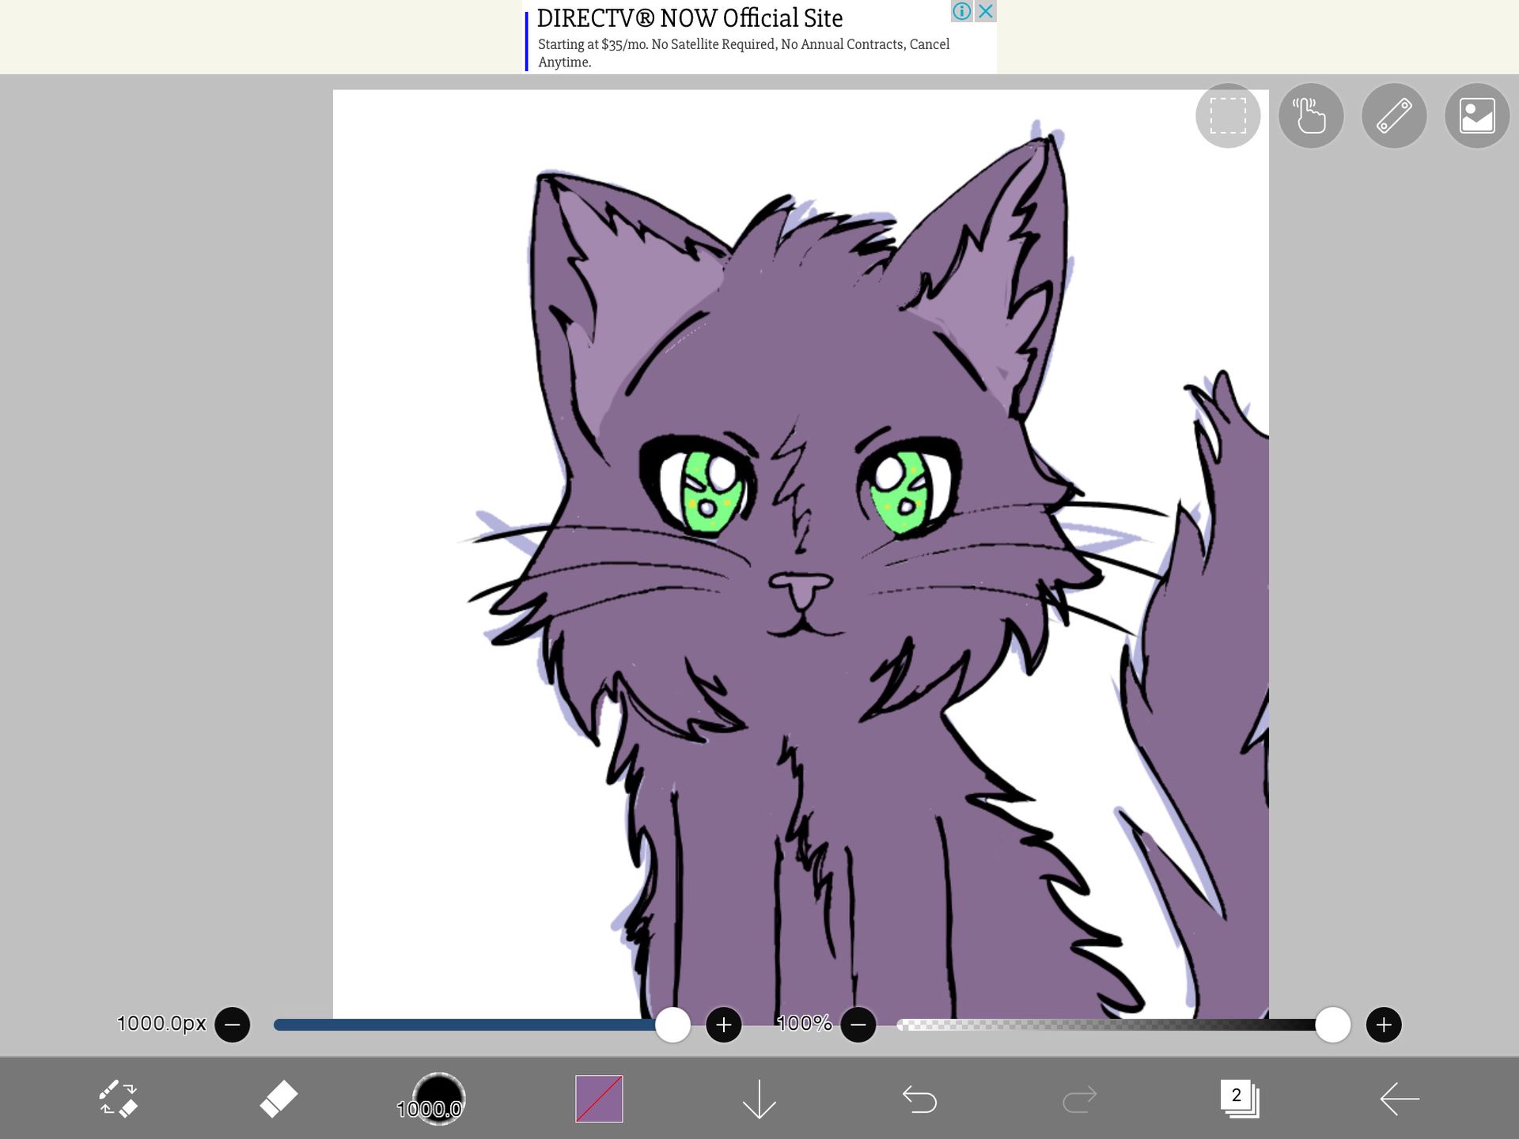Select the eraser tool
1519x1139 pixels.
click(x=278, y=1099)
